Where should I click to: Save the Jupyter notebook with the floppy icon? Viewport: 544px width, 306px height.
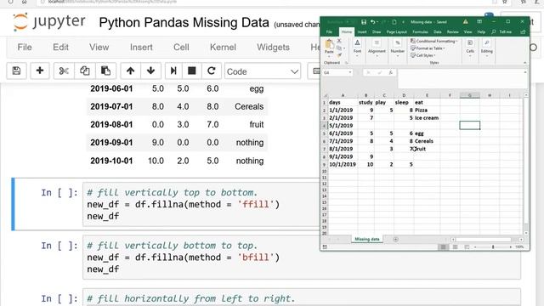tap(16, 71)
